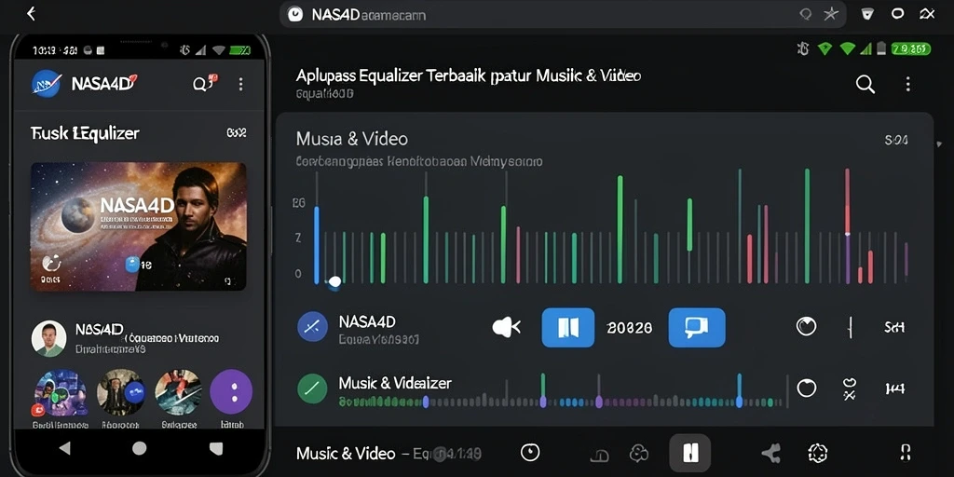Tap the Android back triangle on the phone
Image resolution: width=954 pixels, height=477 pixels.
coord(64,448)
